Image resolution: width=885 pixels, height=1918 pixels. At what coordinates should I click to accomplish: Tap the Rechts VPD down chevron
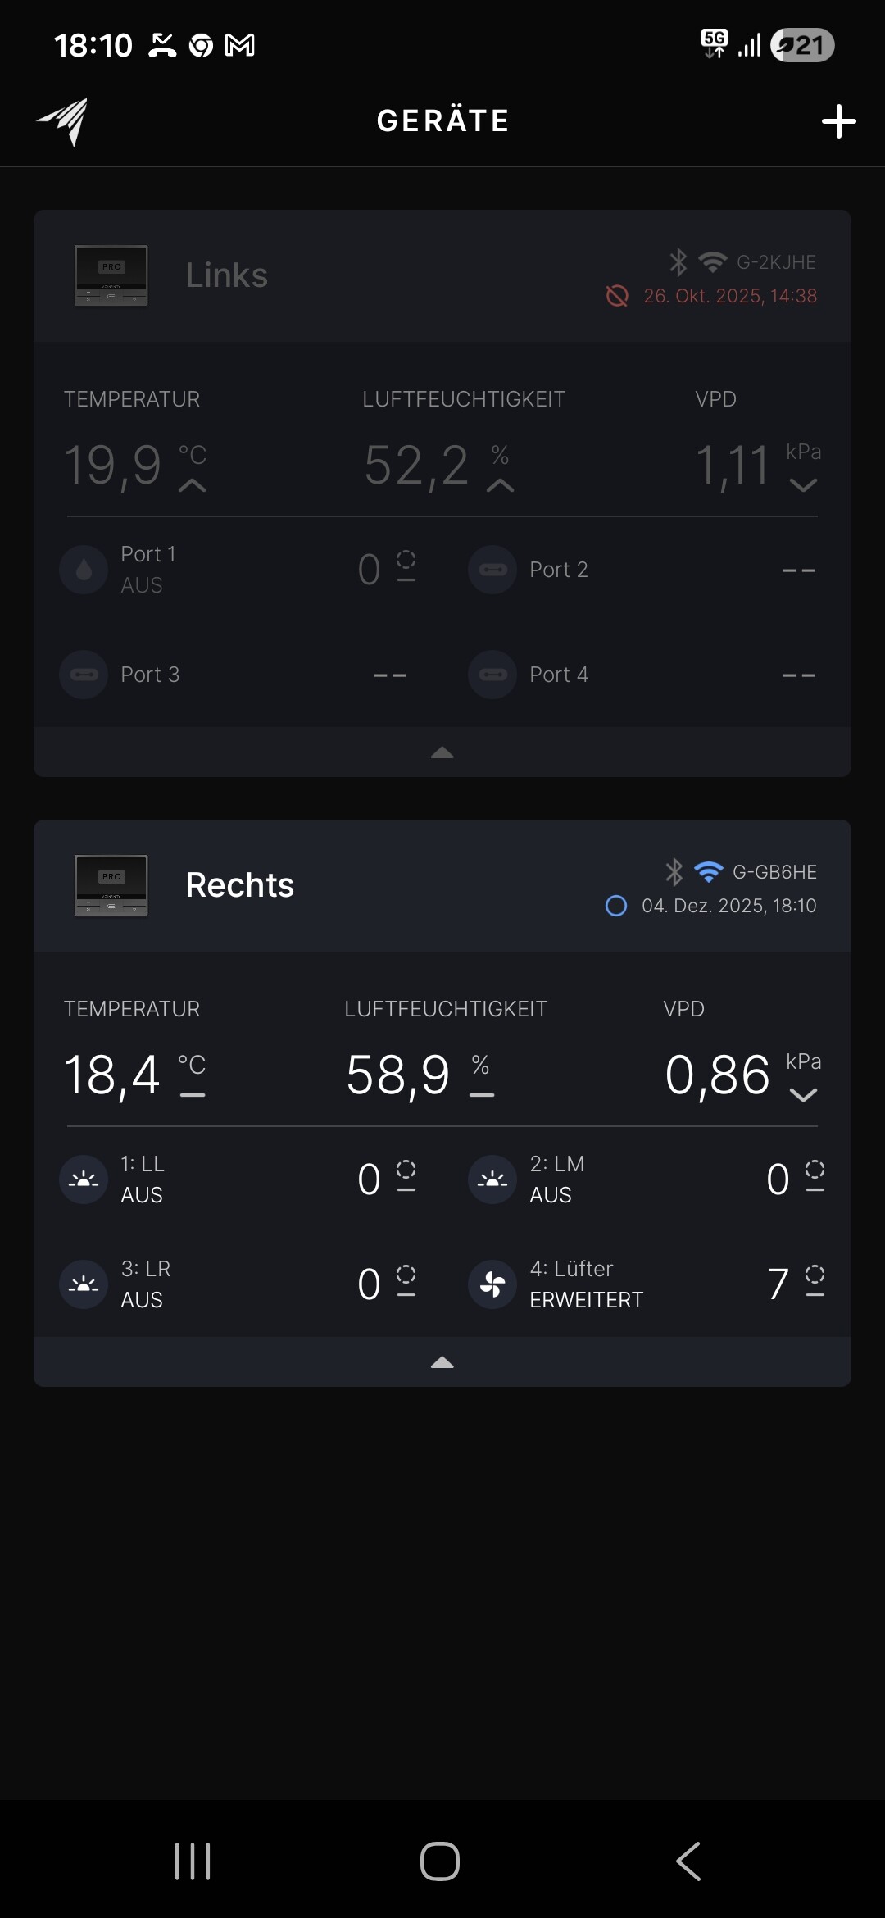803,1095
